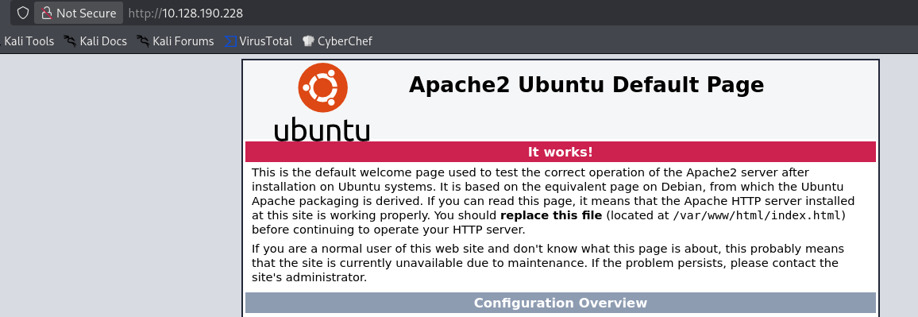The image size is (918, 317).
Task: Click the bold replace this file text
Action: 551,215
